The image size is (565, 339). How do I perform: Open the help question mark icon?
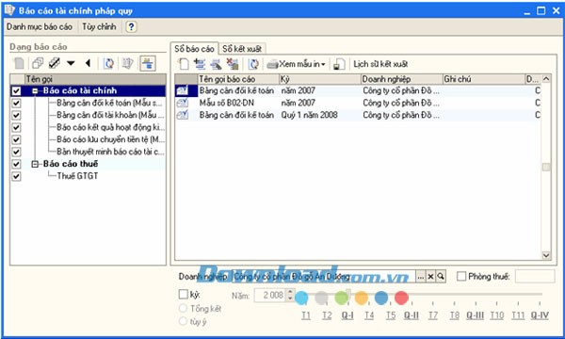tap(131, 26)
